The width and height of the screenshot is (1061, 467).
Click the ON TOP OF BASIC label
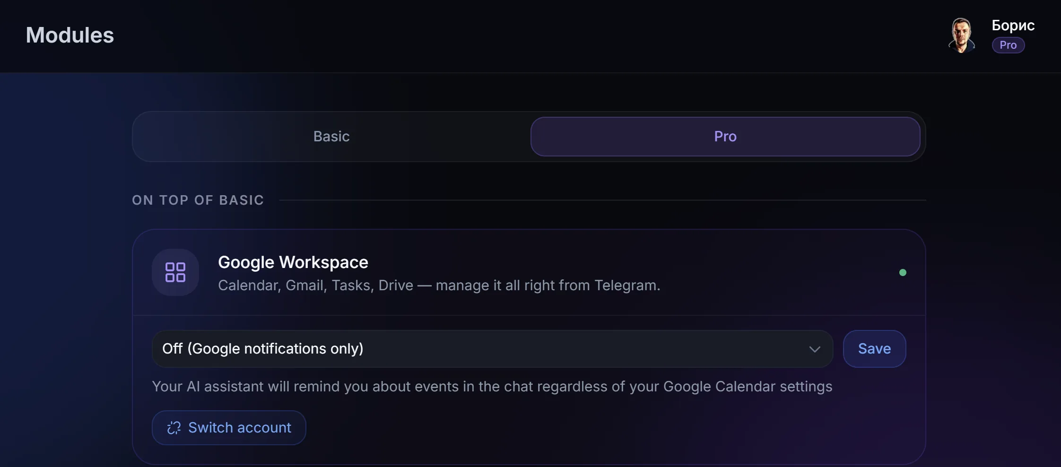pyautogui.click(x=198, y=200)
